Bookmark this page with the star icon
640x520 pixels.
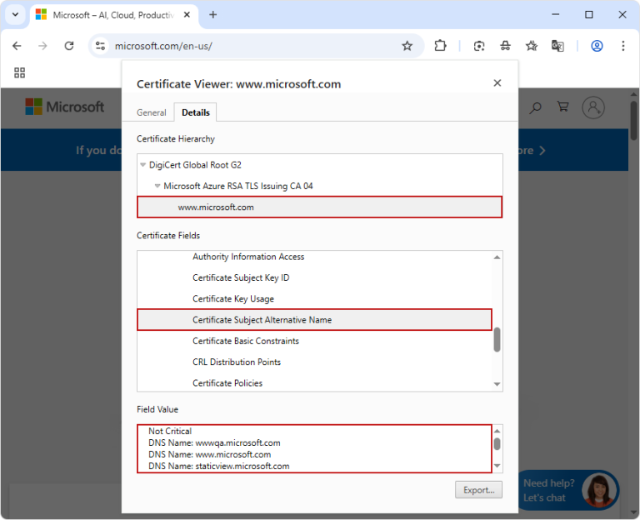(x=407, y=46)
